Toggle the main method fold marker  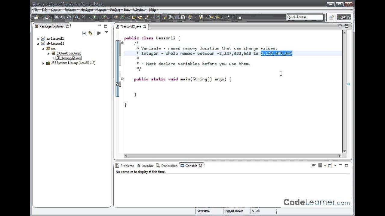[x=122, y=79]
